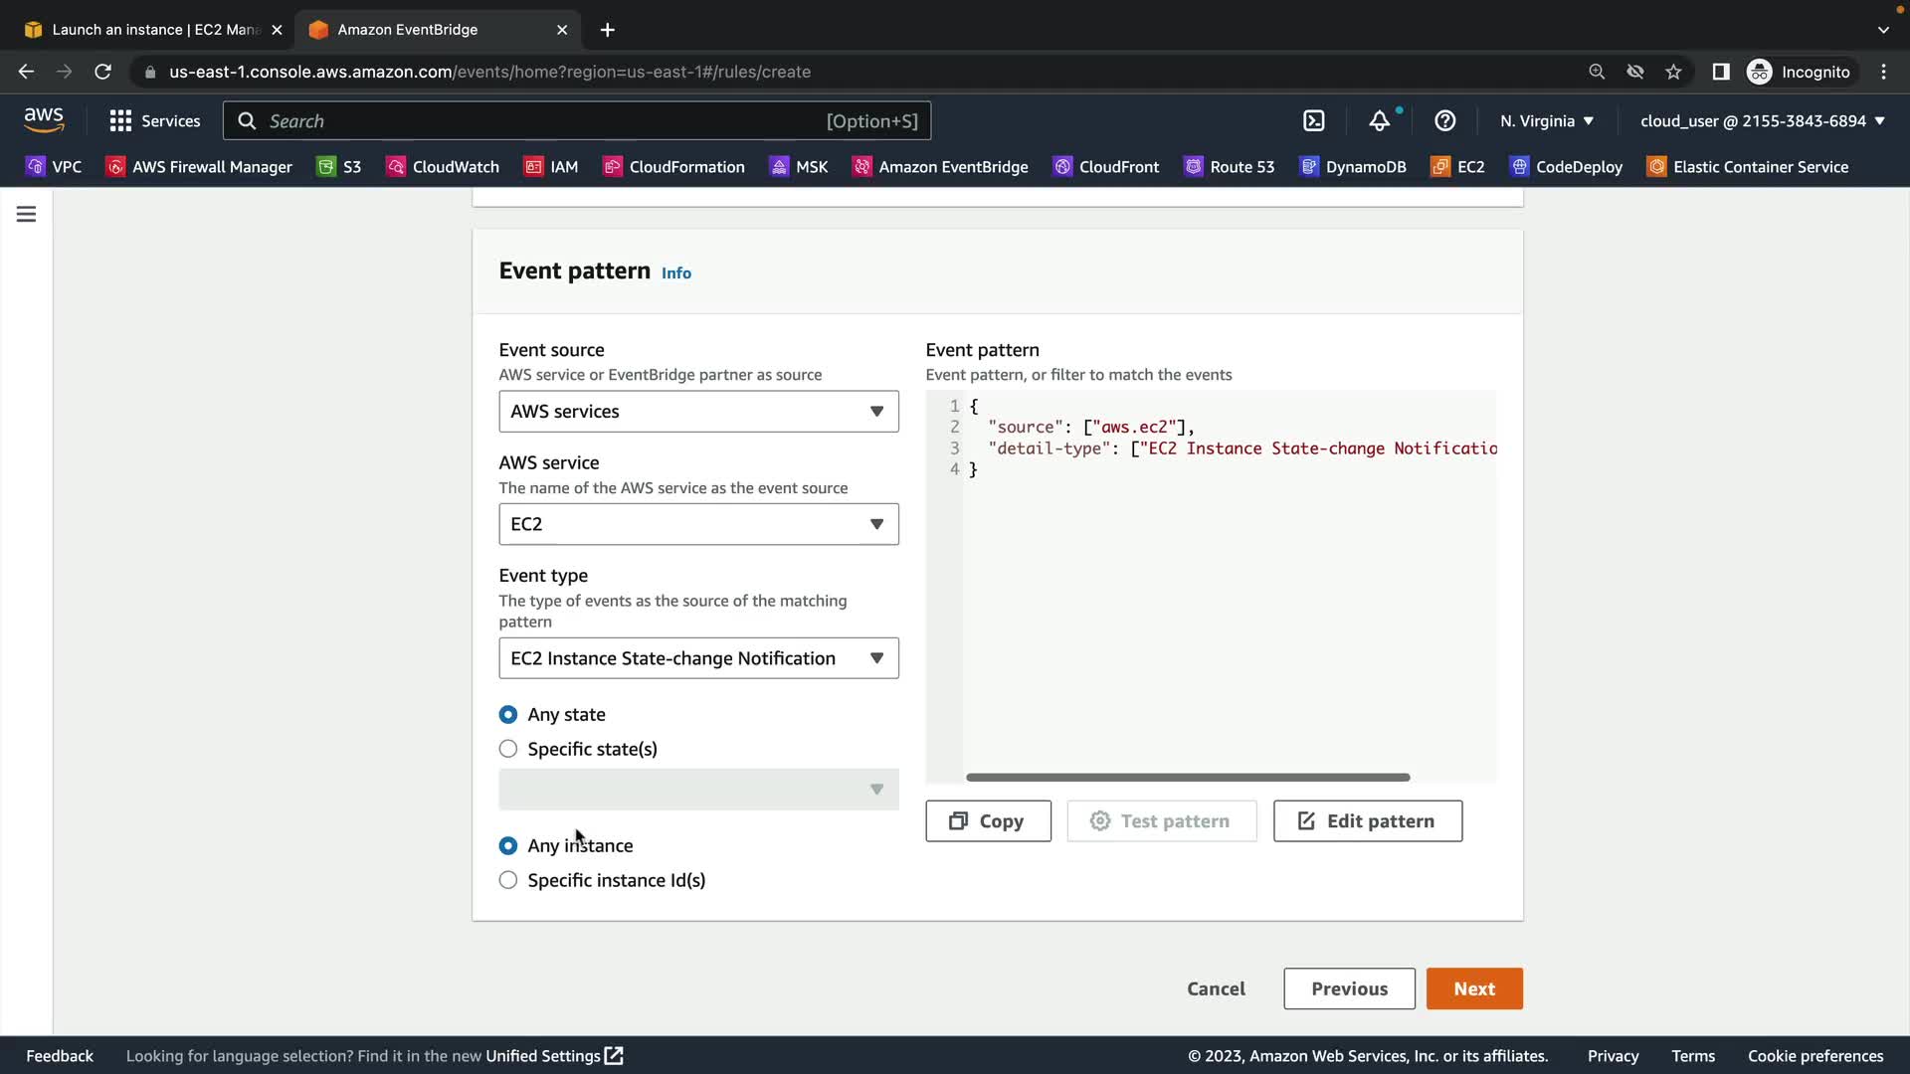Open the help question mark icon
The height and width of the screenshot is (1074, 1910).
click(1444, 120)
